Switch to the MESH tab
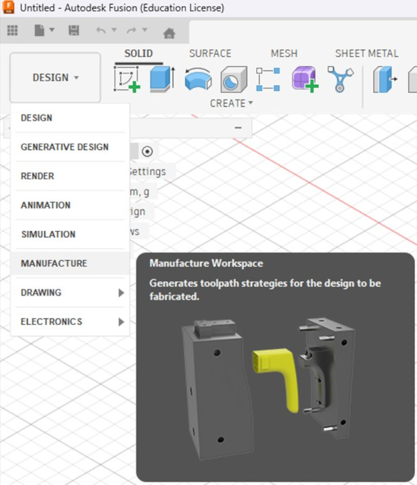This screenshot has width=417, height=485. [x=284, y=53]
